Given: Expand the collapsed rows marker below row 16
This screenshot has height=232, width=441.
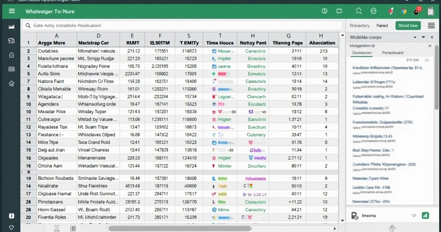Looking at the screenshot, I should tap(28, 172).
